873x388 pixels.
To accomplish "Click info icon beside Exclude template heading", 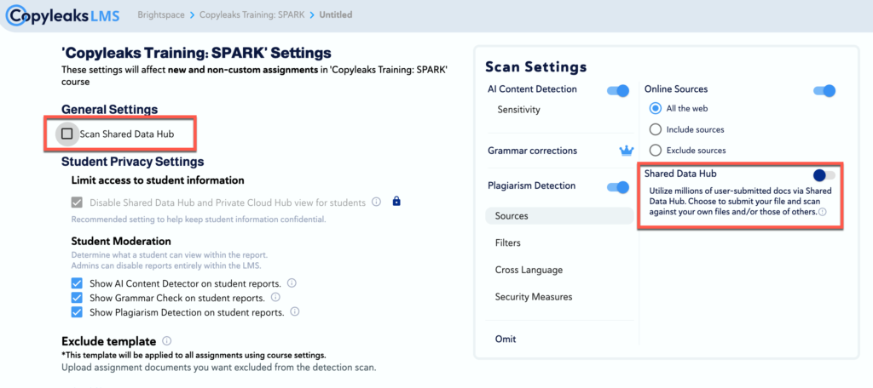I will click(166, 340).
